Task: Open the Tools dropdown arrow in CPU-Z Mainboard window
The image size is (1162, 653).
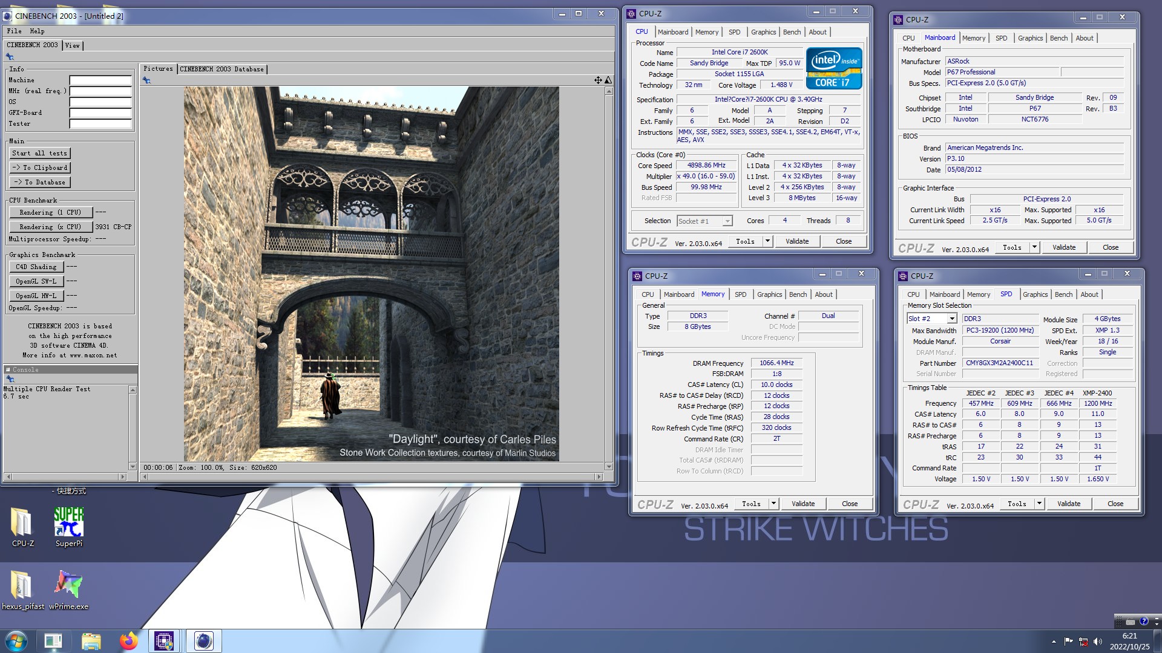Action: click(x=1034, y=247)
